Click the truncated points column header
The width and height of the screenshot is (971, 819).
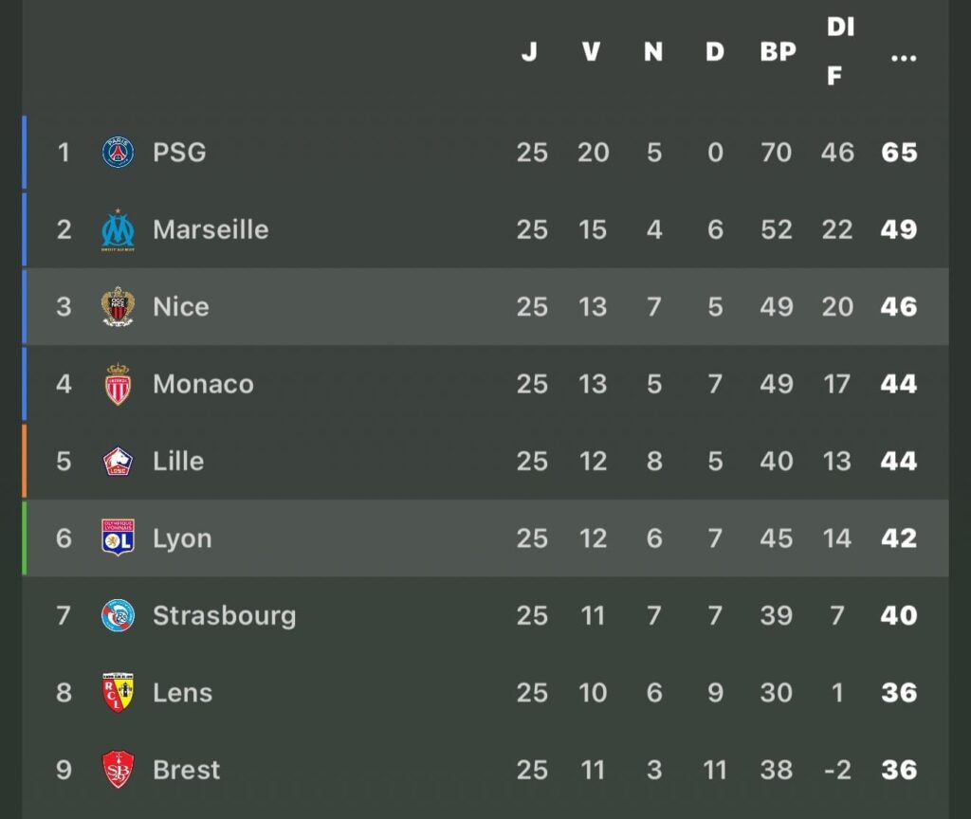pos(904,55)
